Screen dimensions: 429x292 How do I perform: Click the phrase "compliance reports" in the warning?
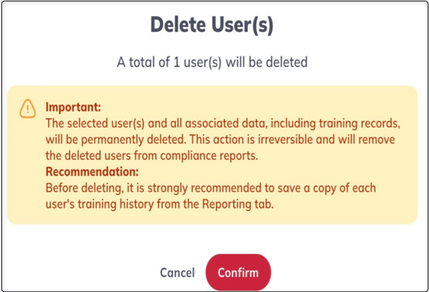pos(209,156)
